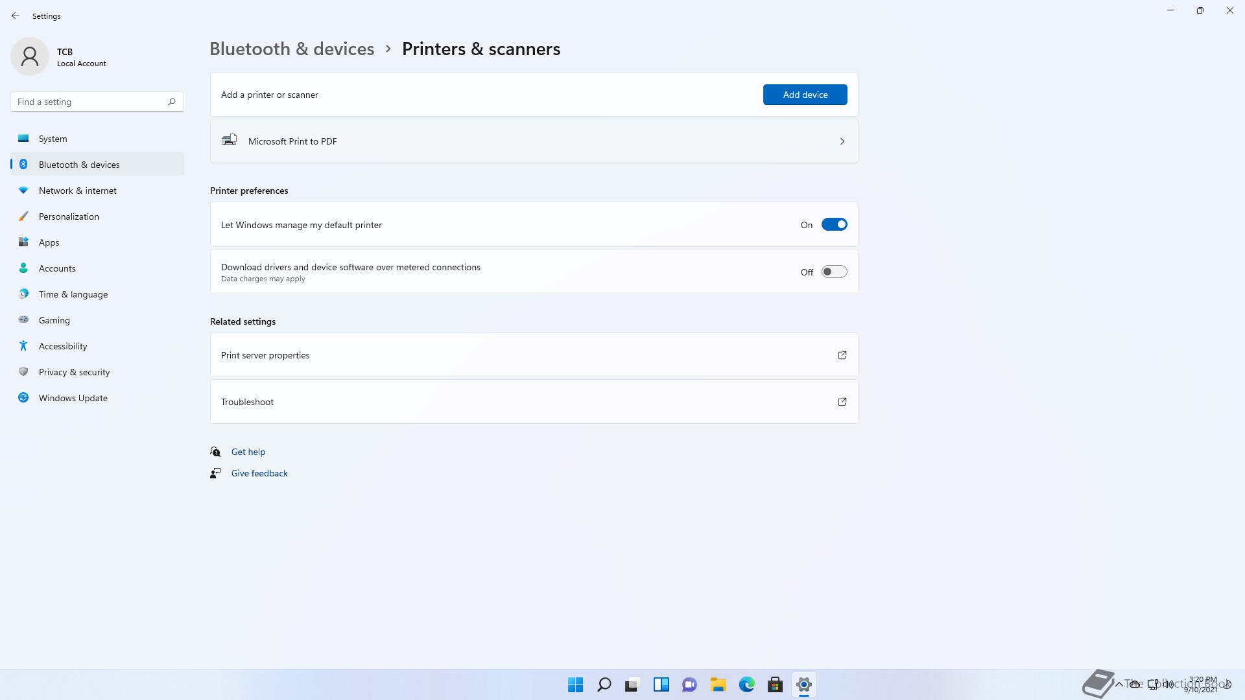Viewport: 1245px width, 700px height.
Task: Click the Get help link
Action: coord(248,452)
